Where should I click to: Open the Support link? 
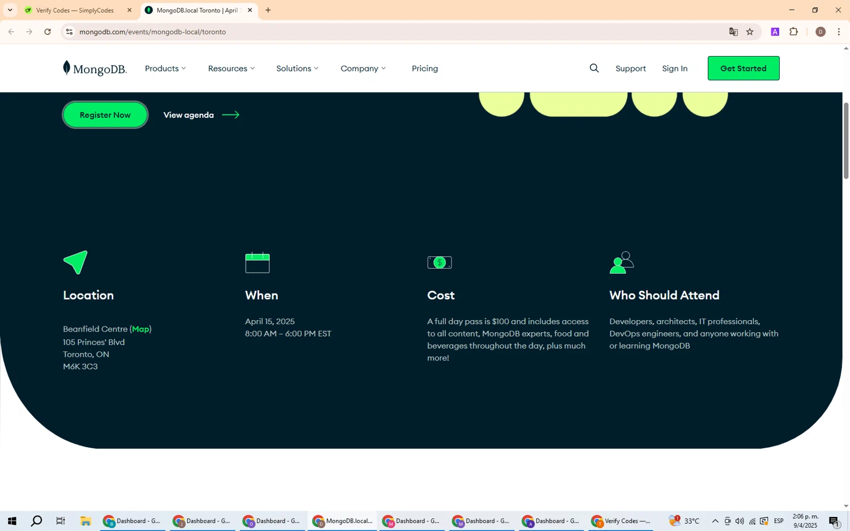click(631, 68)
